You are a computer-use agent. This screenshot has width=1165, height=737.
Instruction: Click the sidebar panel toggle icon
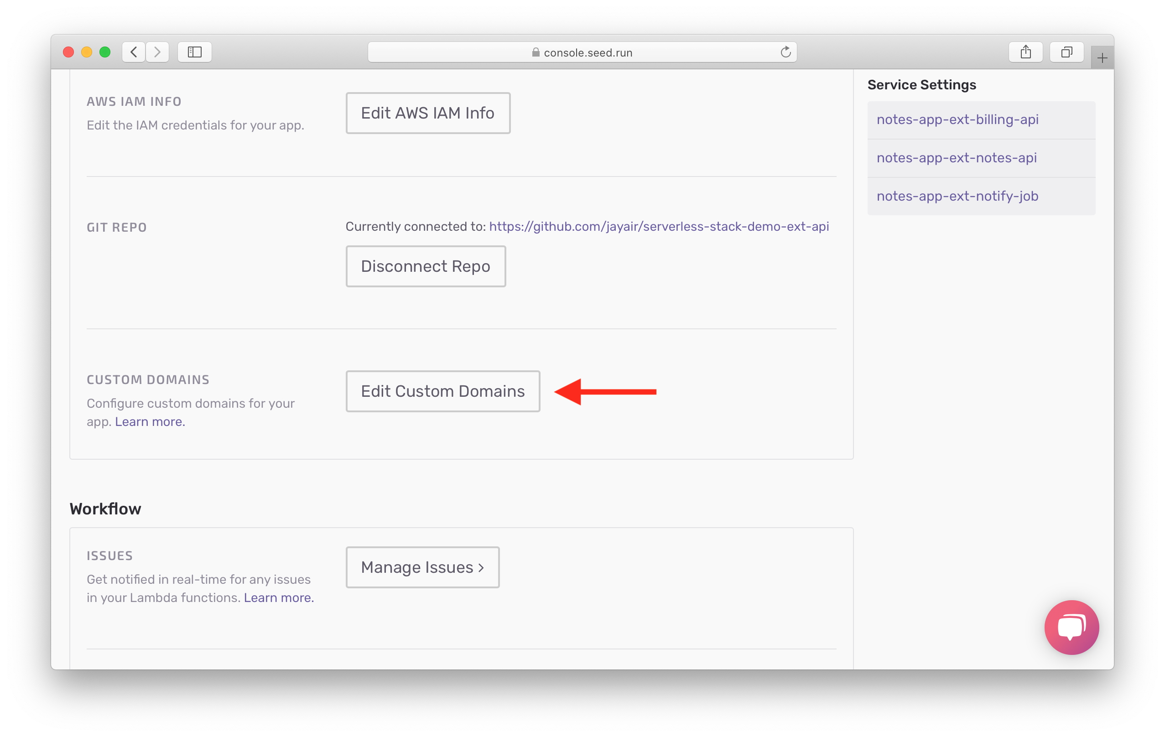click(193, 52)
